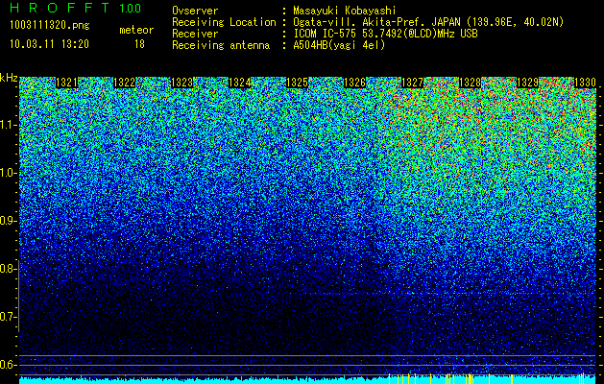The width and height of the screenshot is (604, 384).
Task: Click the kHz axis unit label
Action: point(9,78)
